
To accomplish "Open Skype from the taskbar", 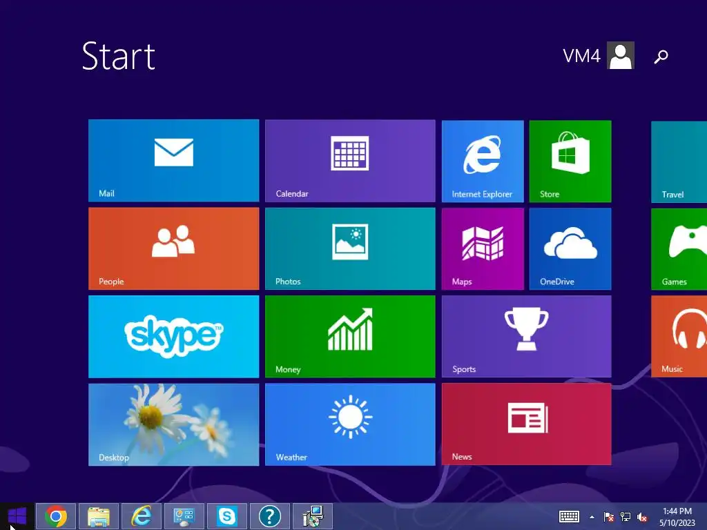I will [226, 516].
